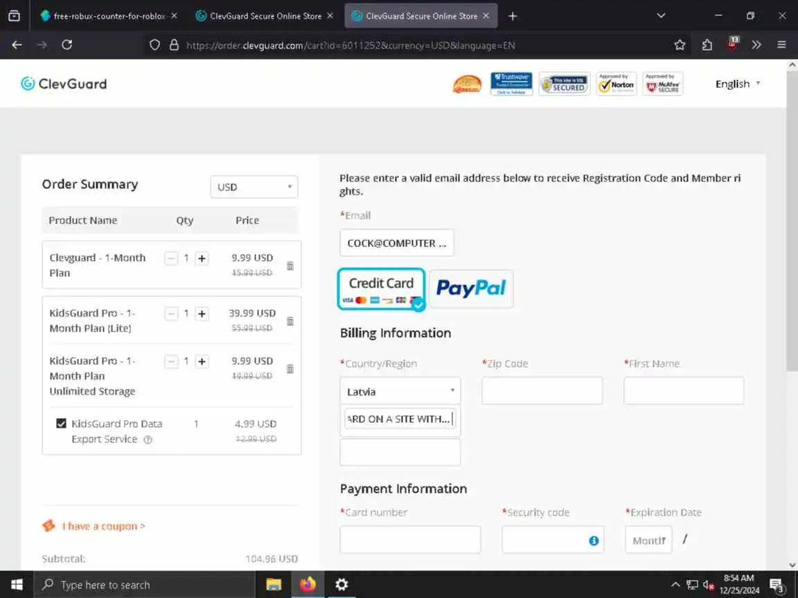Click country search text field

click(400, 419)
